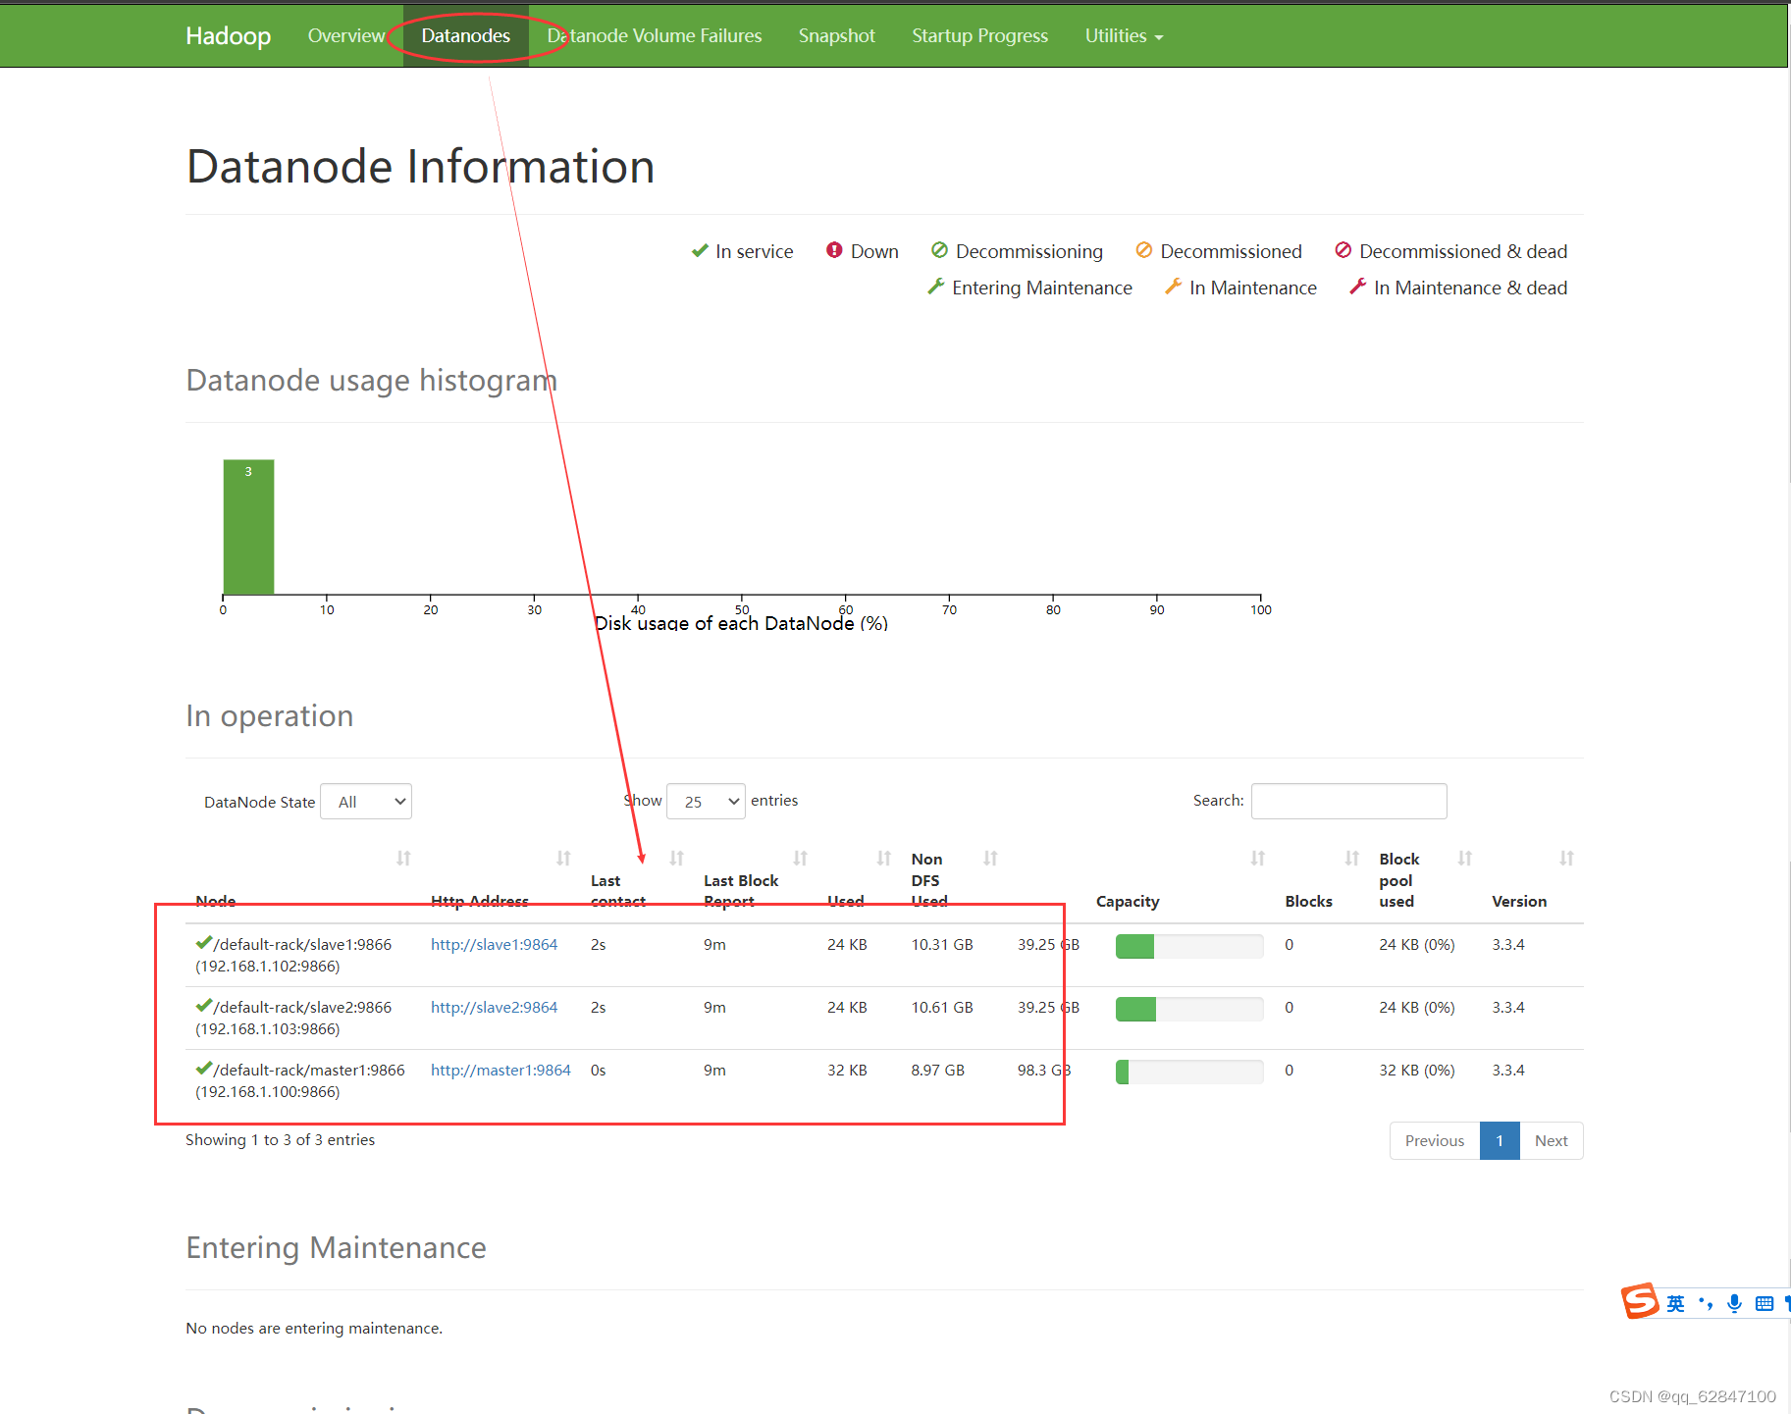Click the Sogou microphone voice input icon

[x=1734, y=1303]
